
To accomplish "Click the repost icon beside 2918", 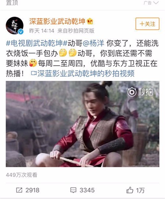I will pyautogui.click(x=19, y=190).
